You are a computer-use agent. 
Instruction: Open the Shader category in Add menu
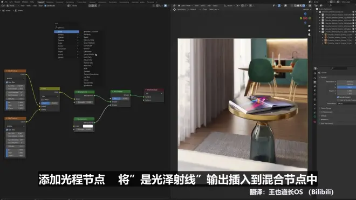tap(66, 37)
